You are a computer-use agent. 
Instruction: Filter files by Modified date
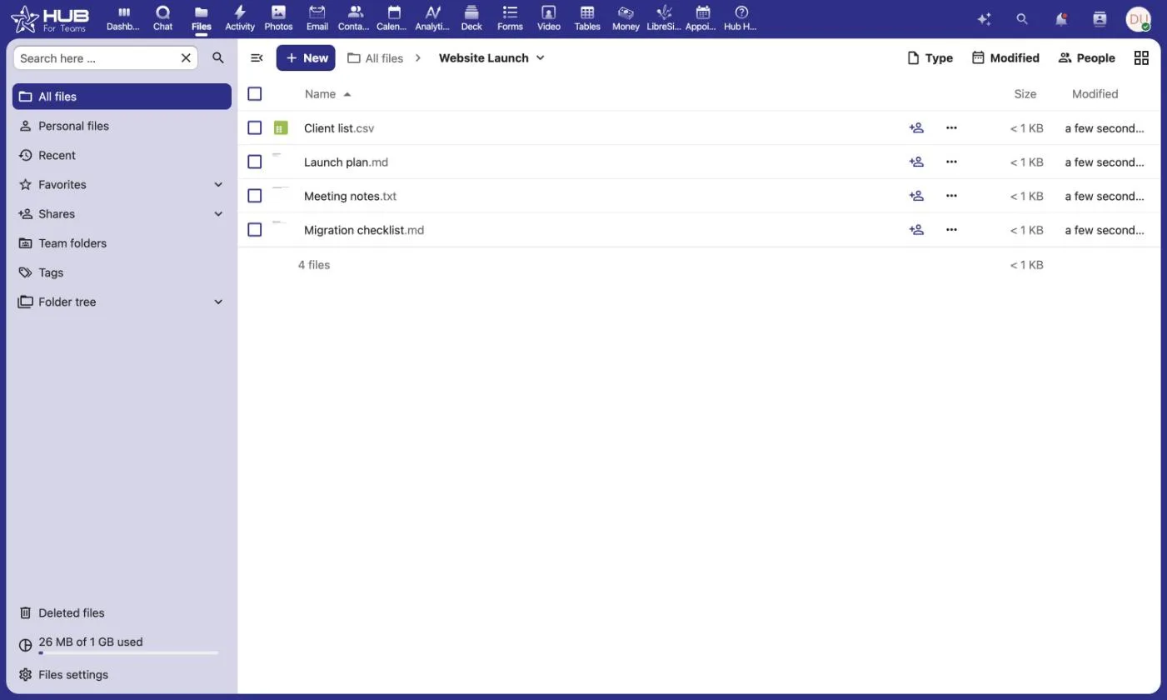pos(1005,58)
